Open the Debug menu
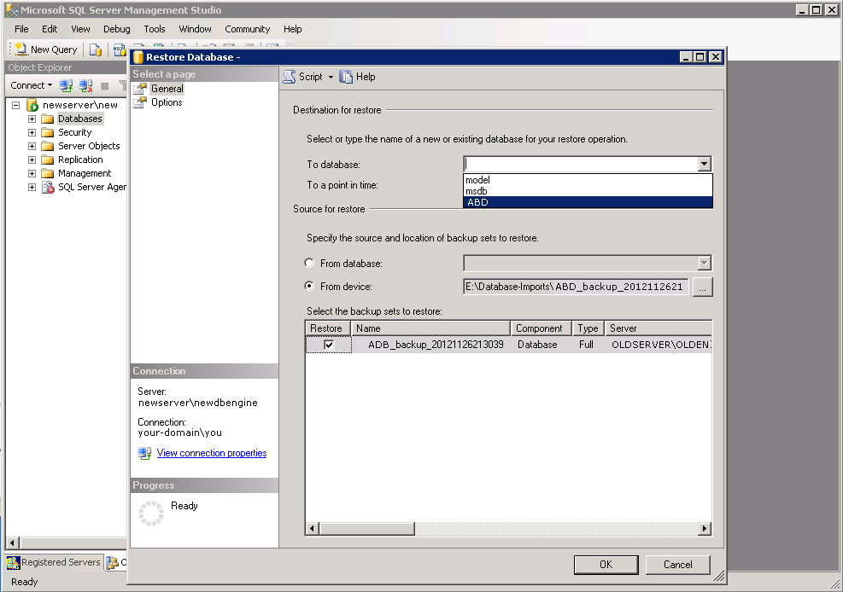 [x=117, y=29]
